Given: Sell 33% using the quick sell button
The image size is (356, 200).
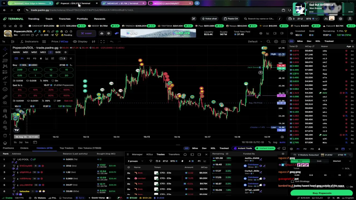Looking at the screenshot, I should coord(51,90).
